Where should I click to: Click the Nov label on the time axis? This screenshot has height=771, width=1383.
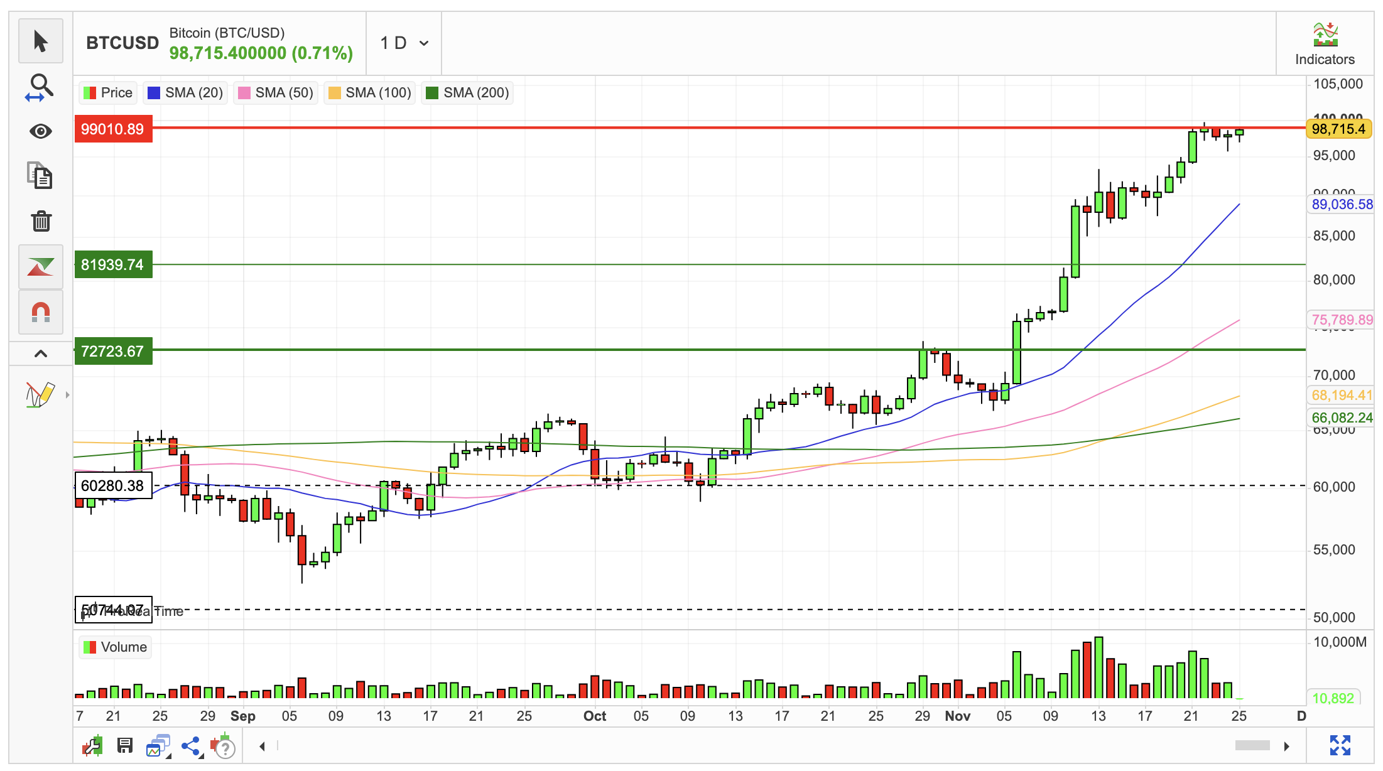point(958,716)
